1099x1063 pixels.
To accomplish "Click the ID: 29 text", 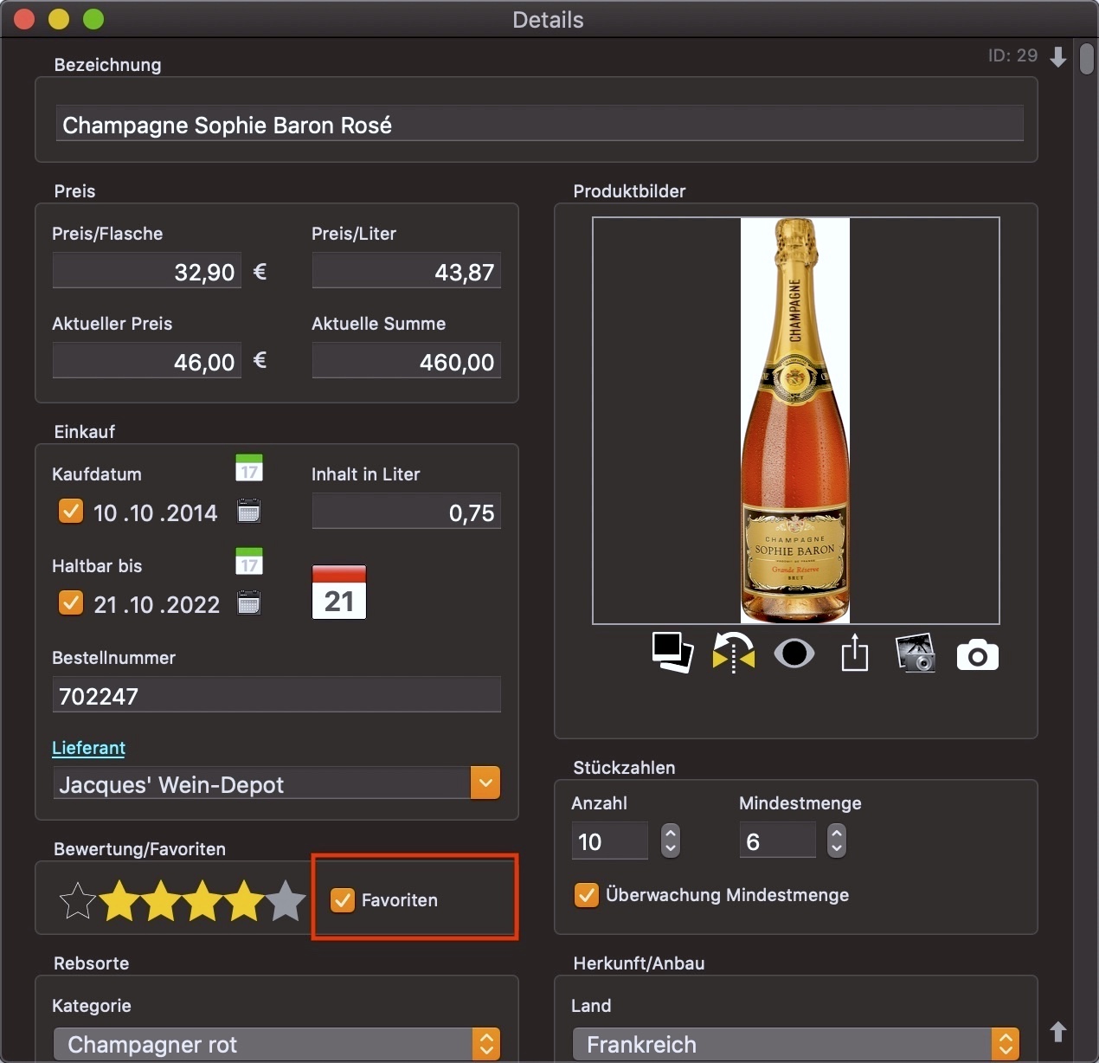I will pyautogui.click(x=1012, y=55).
